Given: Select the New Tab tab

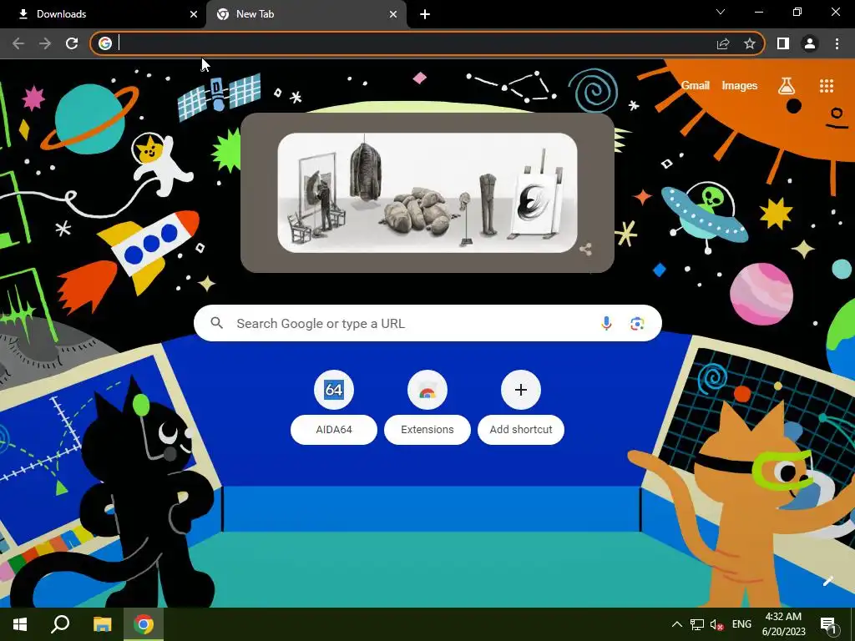Looking at the screenshot, I should (306, 14).
